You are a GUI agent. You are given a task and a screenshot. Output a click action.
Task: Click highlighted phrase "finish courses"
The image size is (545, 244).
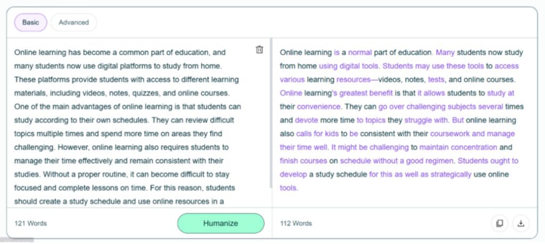303,161
